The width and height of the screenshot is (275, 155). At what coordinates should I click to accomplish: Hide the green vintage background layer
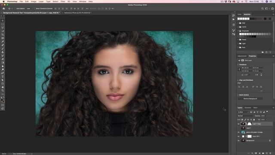pyautogui.click(x=238, y=132)
